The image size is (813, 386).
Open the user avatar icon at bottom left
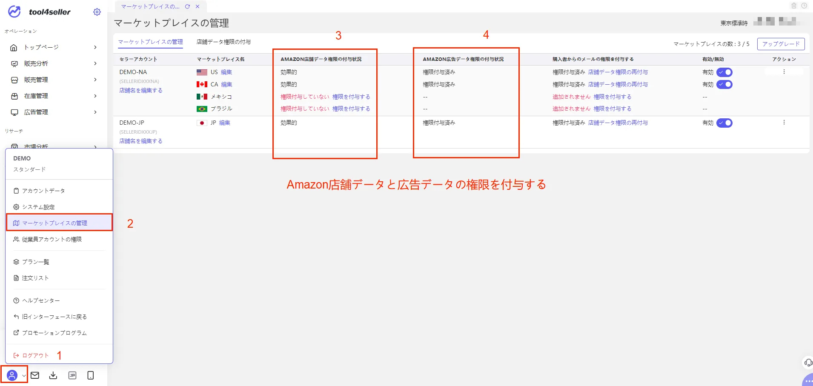pyautogui.click(x=12, y=375)
